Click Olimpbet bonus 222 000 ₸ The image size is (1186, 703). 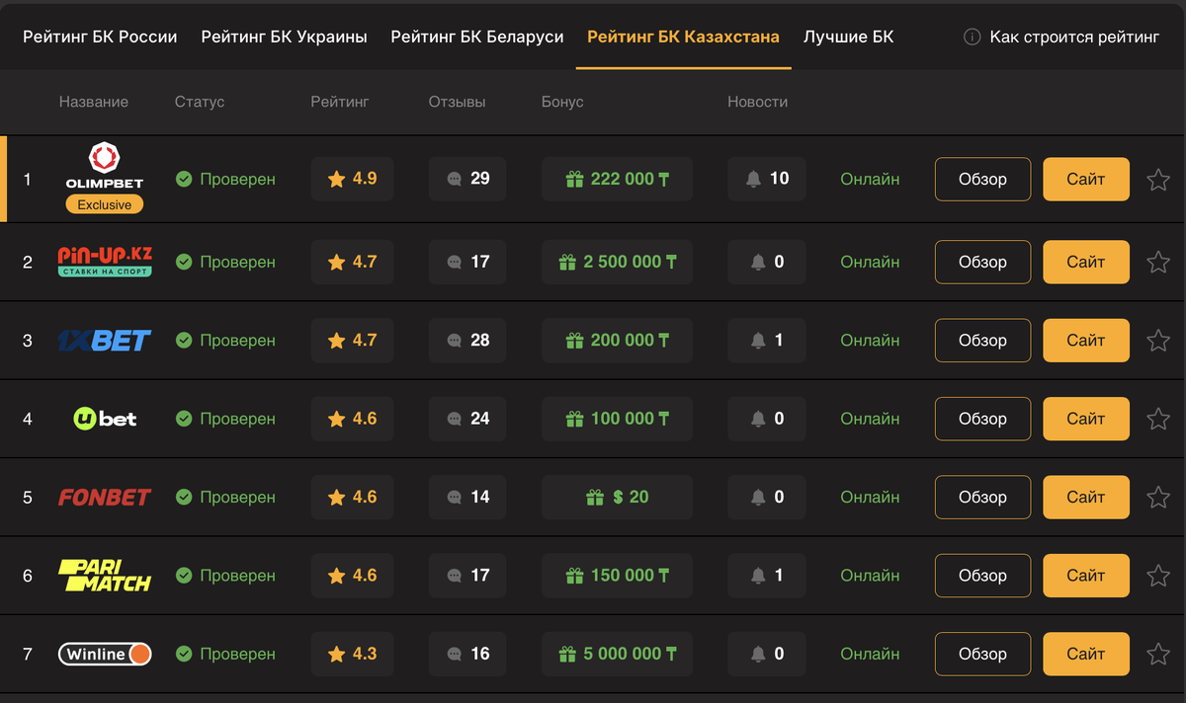(617, 179)
